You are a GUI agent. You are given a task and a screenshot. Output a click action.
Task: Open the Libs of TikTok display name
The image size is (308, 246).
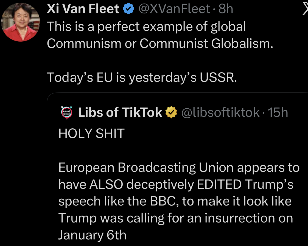pyautogui.click(x=120, y=112)
